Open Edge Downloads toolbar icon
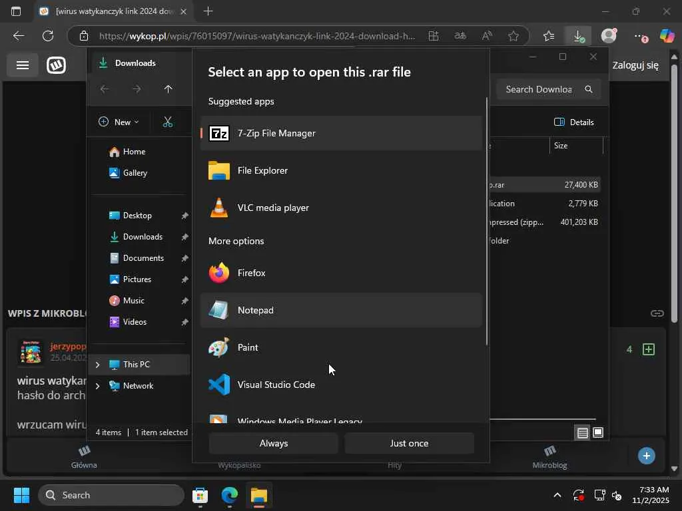Screen dimensions: 682x511 [578, 36]
